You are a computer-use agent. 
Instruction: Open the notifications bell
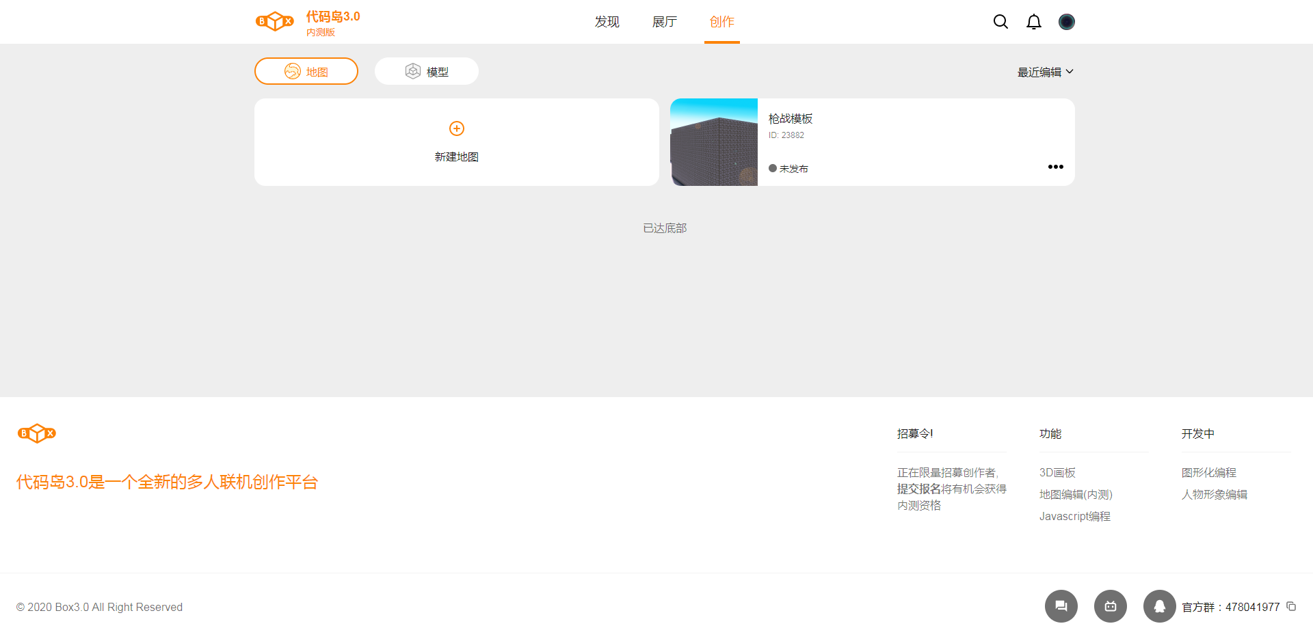(x=1034, y=22)
